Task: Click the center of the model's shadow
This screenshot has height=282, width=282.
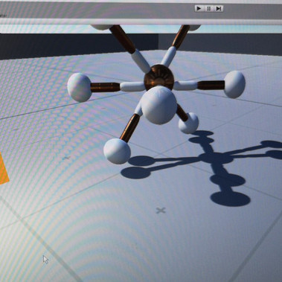Action: (215, 158)
